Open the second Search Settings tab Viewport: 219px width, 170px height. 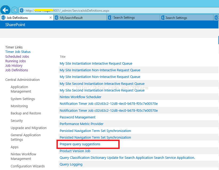[x=187, y=18]
